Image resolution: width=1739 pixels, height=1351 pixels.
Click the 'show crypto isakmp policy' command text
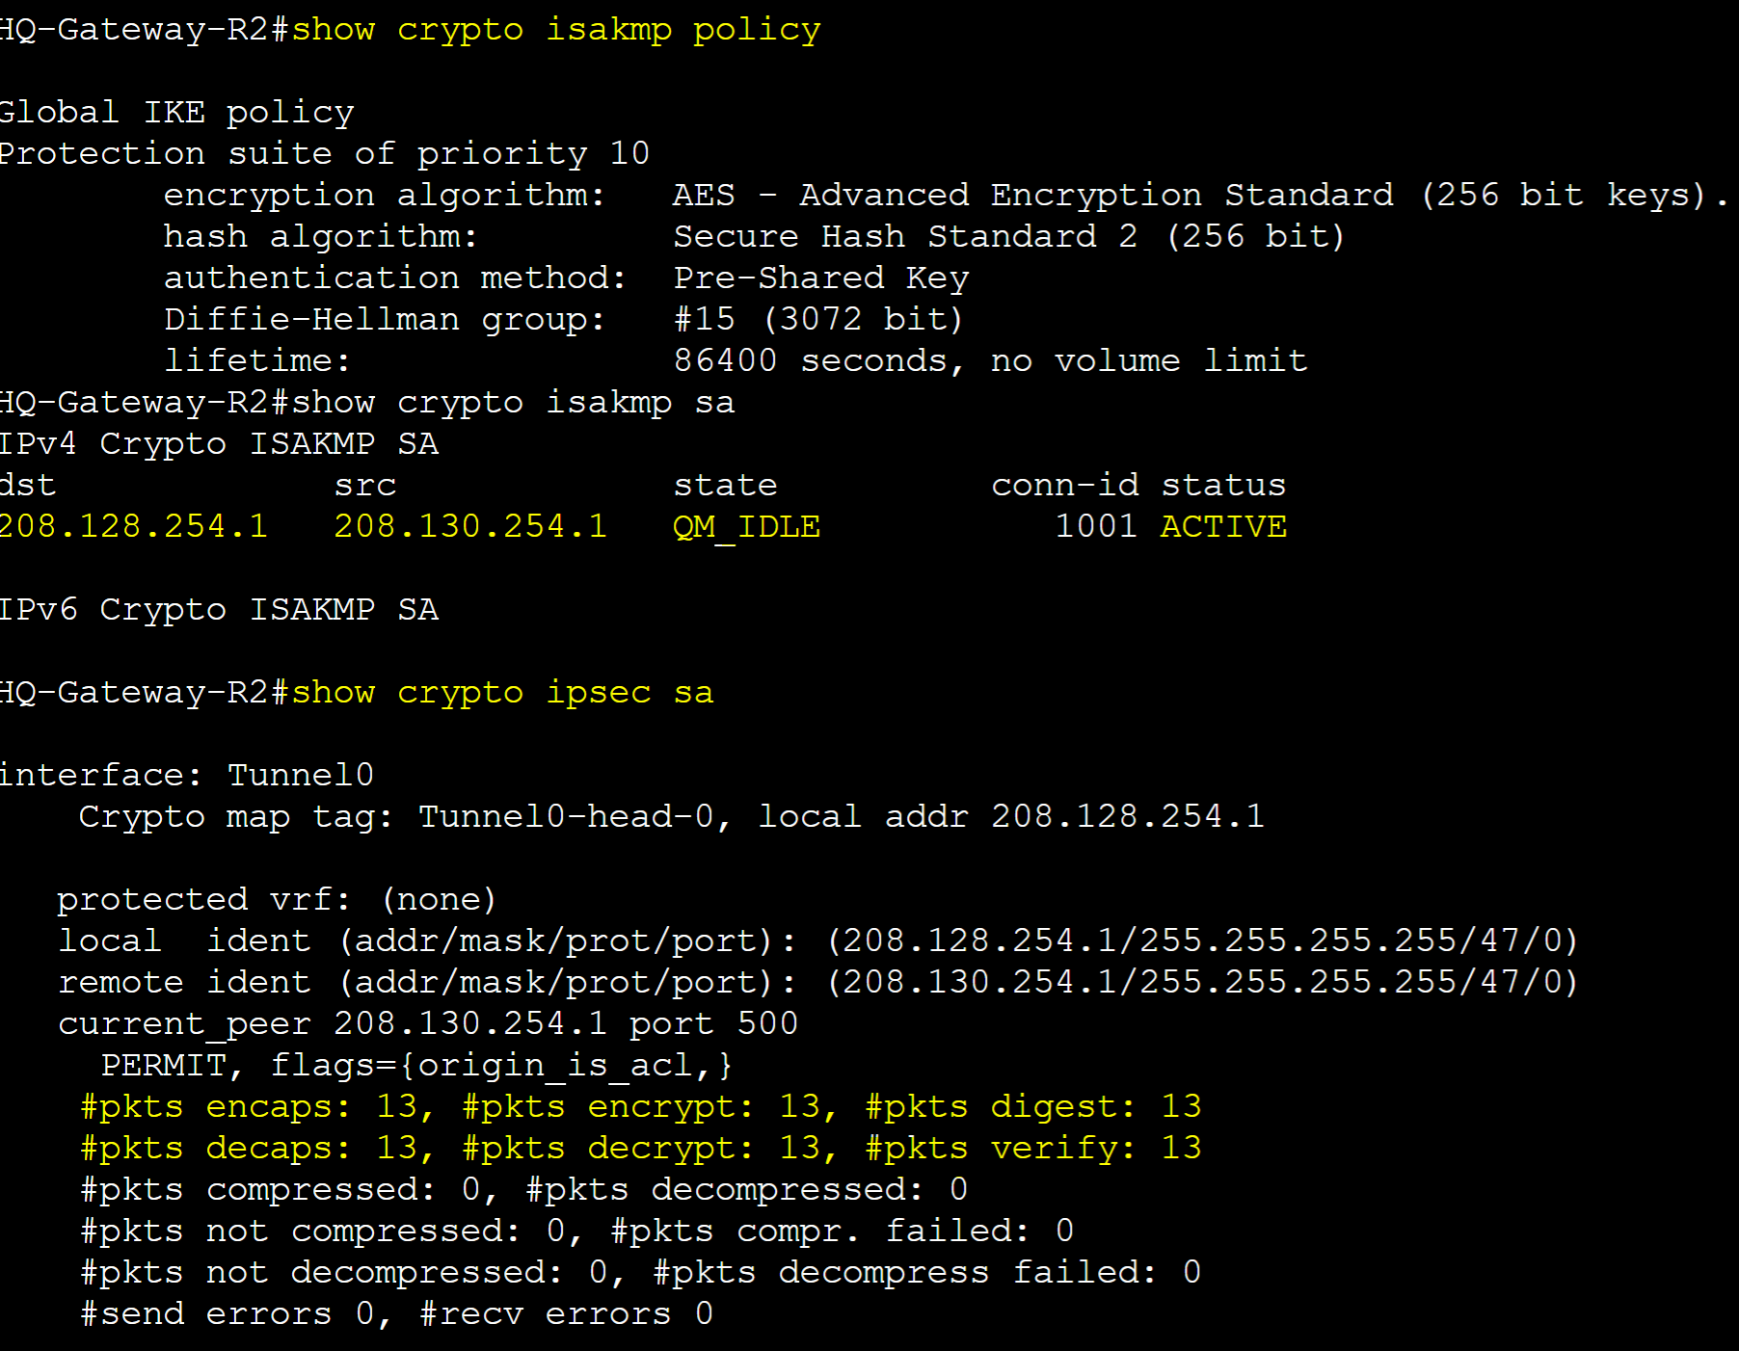[556, 30]
